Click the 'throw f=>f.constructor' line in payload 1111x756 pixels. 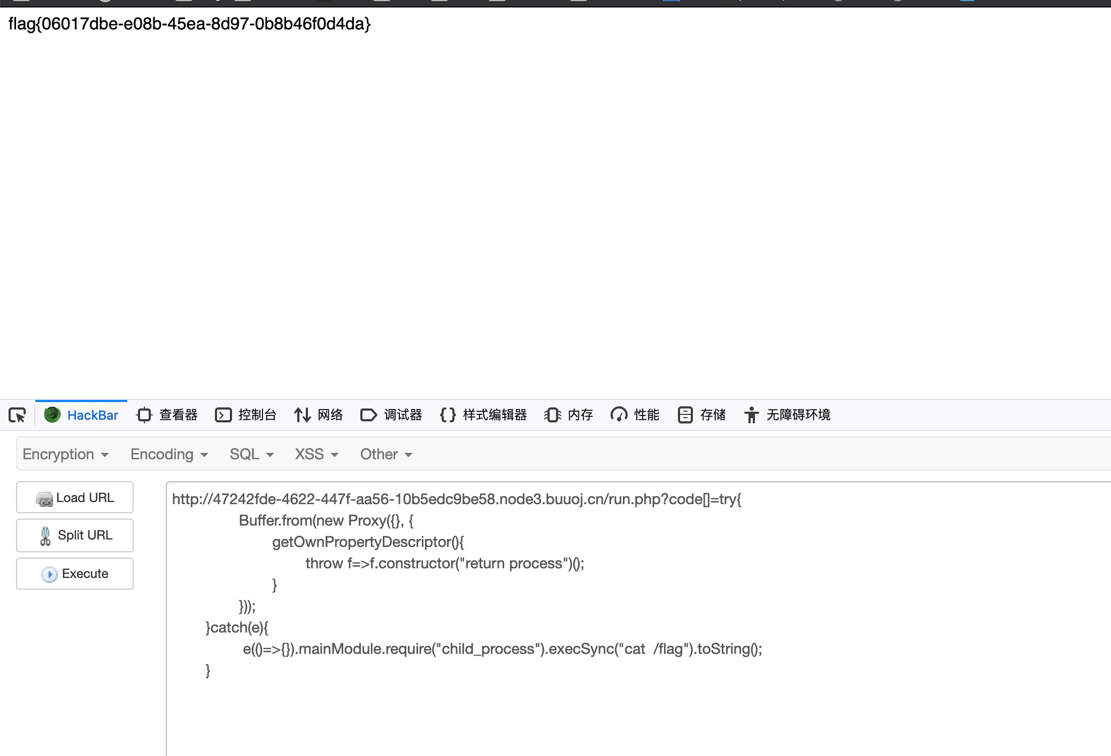click(445, 563)
